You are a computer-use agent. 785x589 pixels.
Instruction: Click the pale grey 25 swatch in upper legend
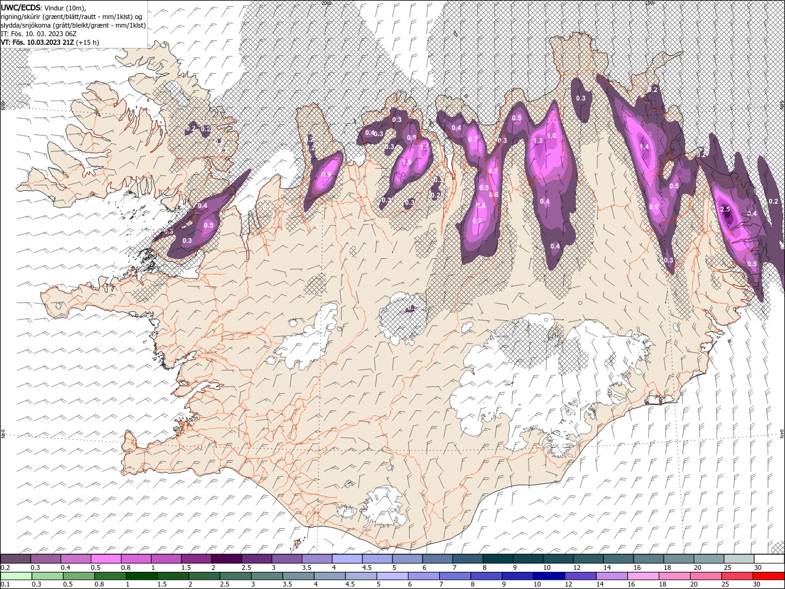coord(739,558)
